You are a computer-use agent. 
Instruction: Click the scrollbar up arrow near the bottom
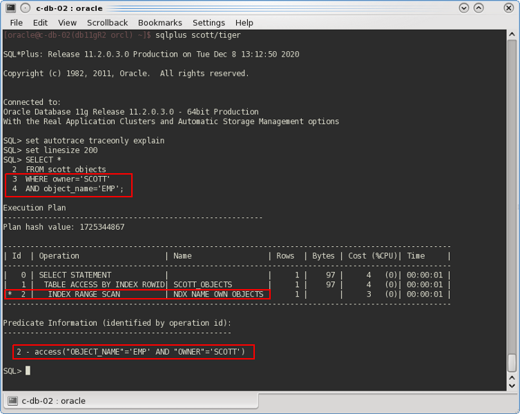512,377
